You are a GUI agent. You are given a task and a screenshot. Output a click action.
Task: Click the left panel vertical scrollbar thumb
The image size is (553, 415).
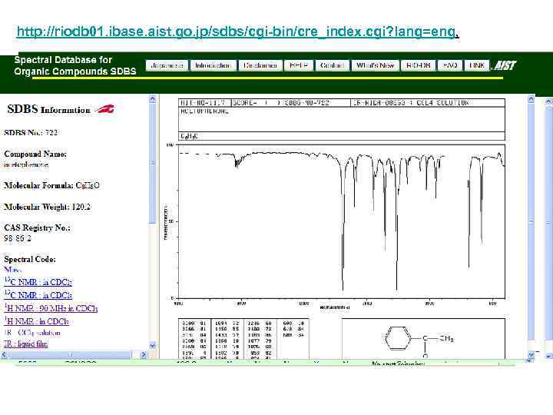coord(152,163)
